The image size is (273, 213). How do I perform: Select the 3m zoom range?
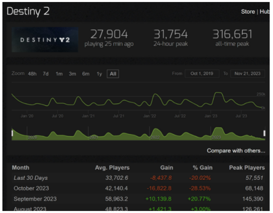click(x=72, y=74)
